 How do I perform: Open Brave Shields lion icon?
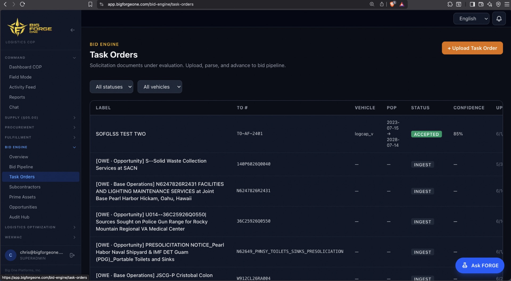pyautogui.click(x=392, y=4)
